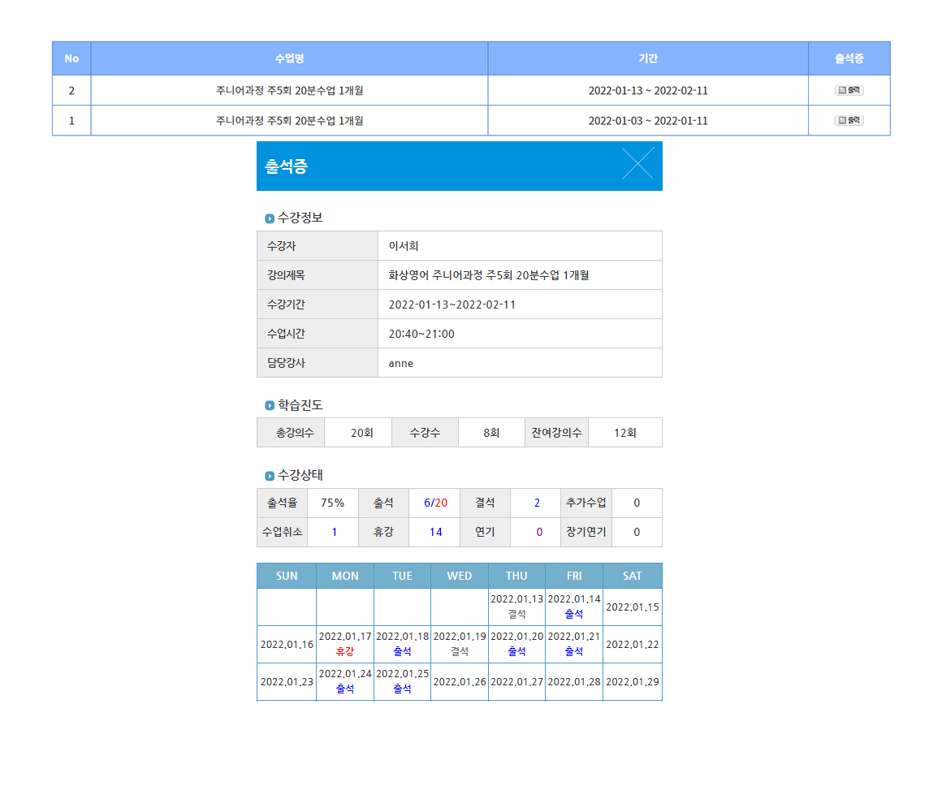
Task: Click the THU calendar column header
Action: [x=516, y=576]
